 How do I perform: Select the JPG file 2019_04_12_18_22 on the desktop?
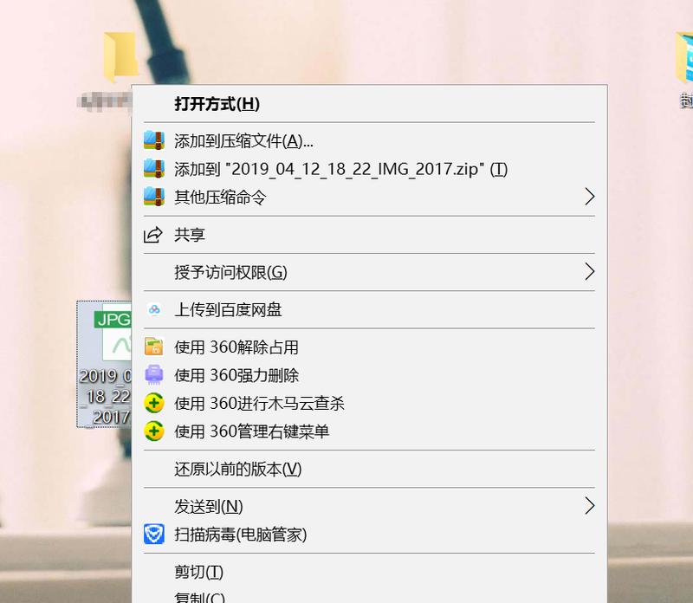click(105, 364)
